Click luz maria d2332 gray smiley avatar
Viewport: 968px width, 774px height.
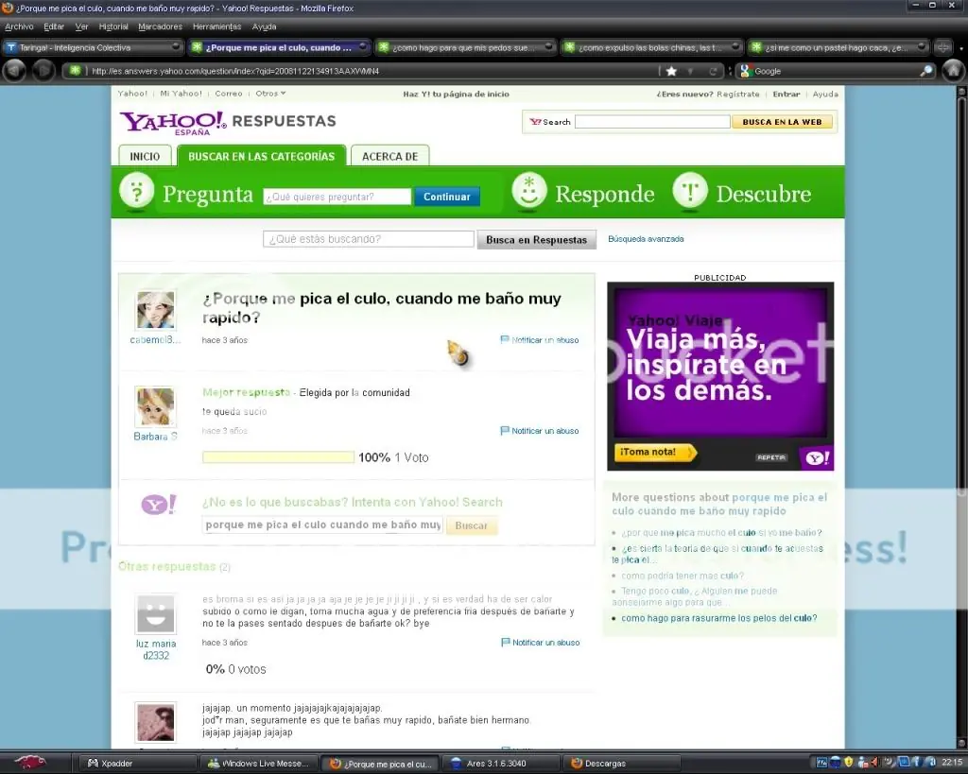pyautogui.click(x=156, y=613)
